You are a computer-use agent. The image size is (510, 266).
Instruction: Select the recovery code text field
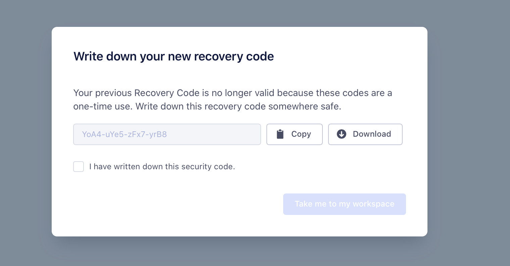click(167, 134)
